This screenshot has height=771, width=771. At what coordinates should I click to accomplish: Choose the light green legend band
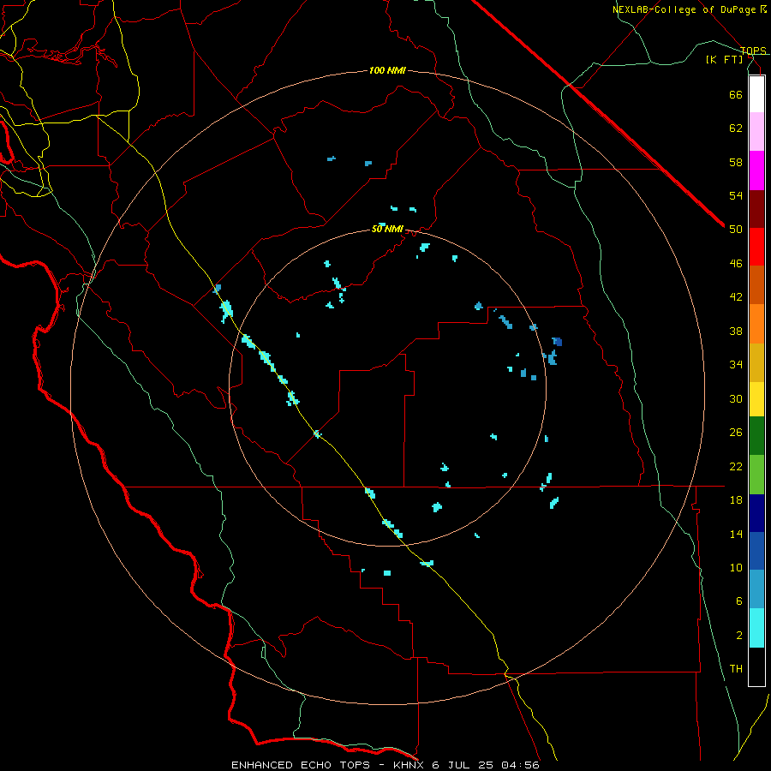pyautogui.click(x=756, y=475)
